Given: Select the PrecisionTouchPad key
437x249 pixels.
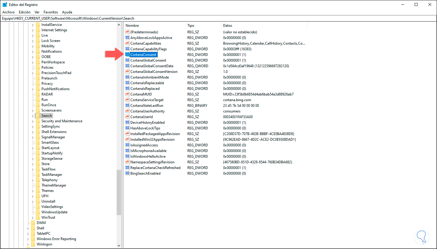Looking at the screenshot, I should tap(56, 73).
